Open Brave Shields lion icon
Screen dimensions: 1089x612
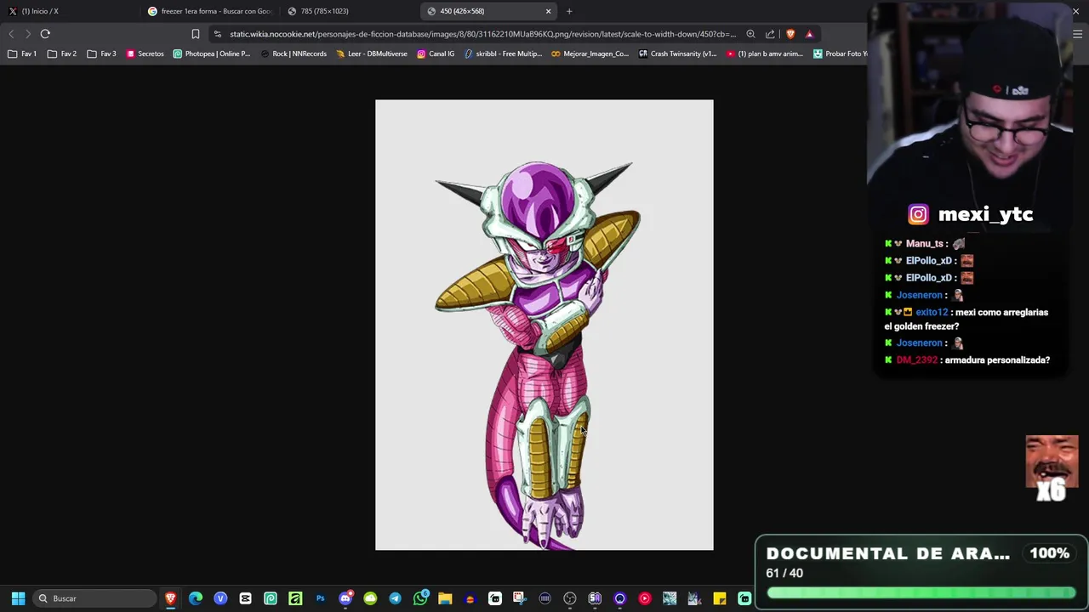pyautogui.click(x=790, y=34)
